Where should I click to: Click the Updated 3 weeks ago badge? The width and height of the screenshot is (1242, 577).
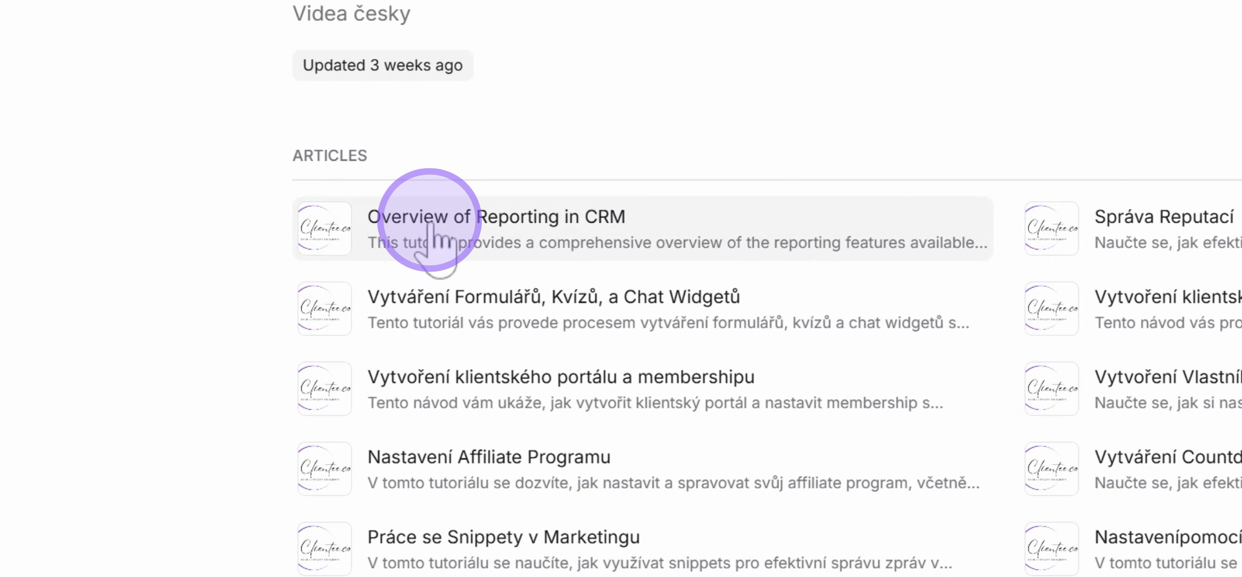(383, 65)
